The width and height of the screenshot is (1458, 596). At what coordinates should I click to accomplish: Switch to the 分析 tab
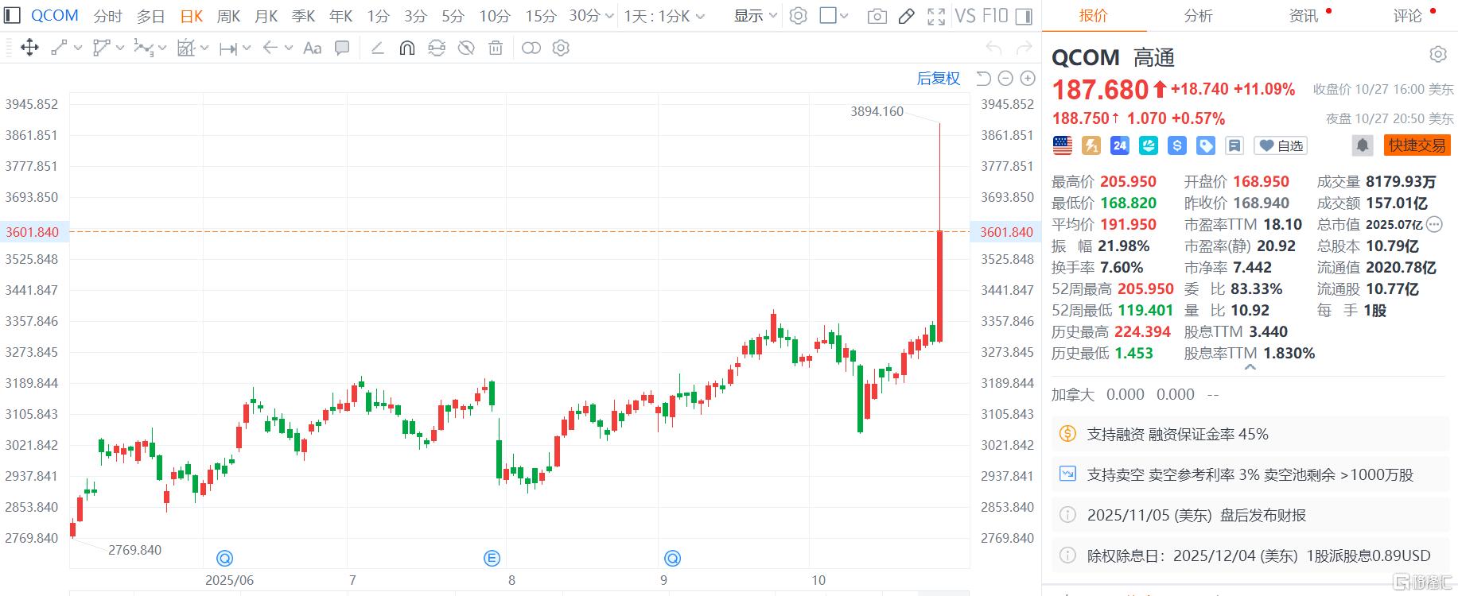[x=1198, y=16]
